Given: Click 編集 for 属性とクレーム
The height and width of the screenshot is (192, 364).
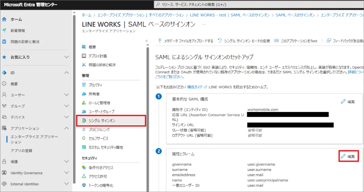Looking at the screenshot, I should point(348,157).
